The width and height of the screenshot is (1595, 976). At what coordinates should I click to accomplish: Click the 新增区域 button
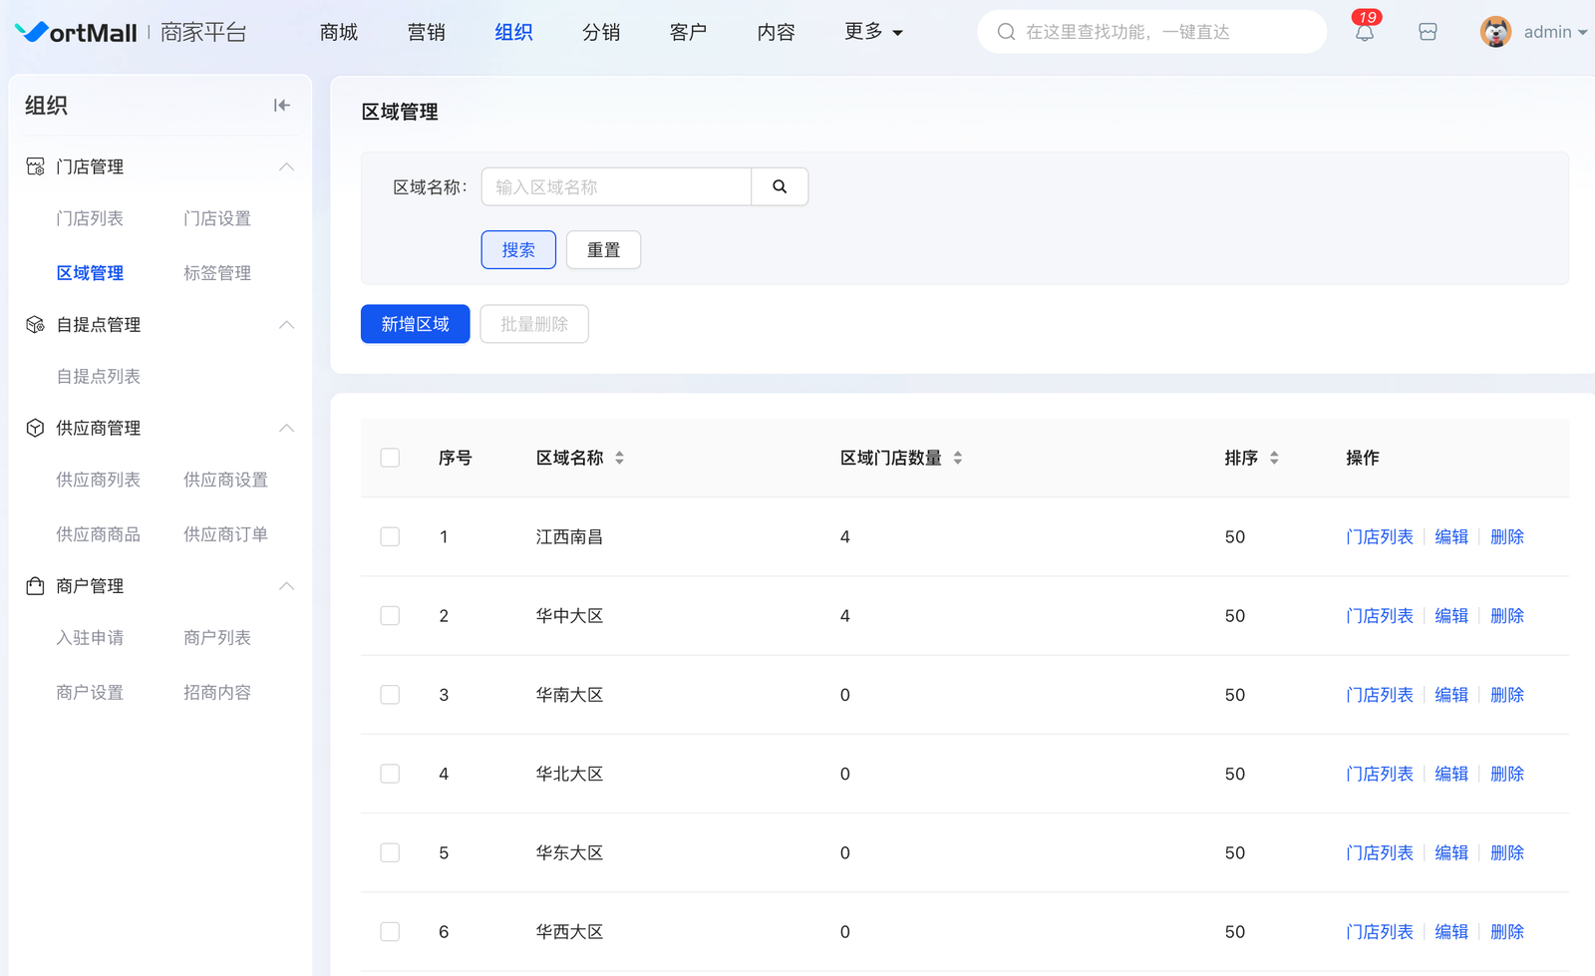pyautogui.click(x=415, y=324)
